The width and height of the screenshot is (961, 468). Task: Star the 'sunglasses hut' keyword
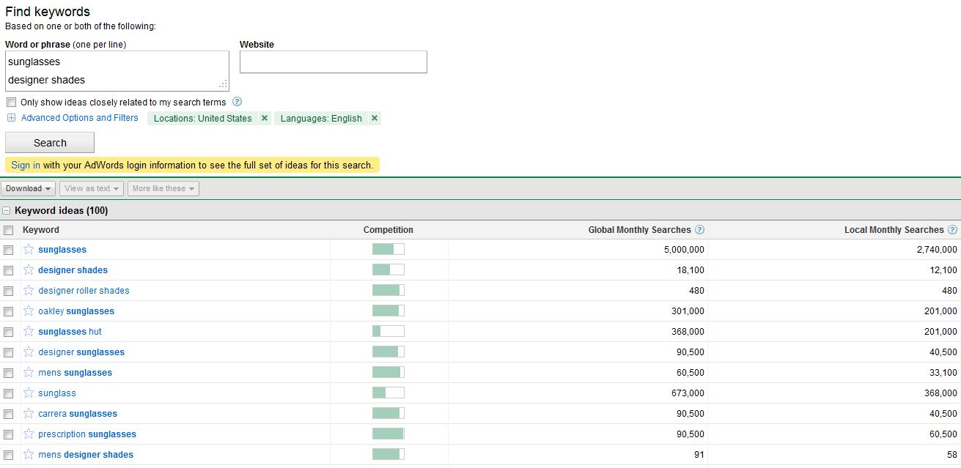[29, 332]
